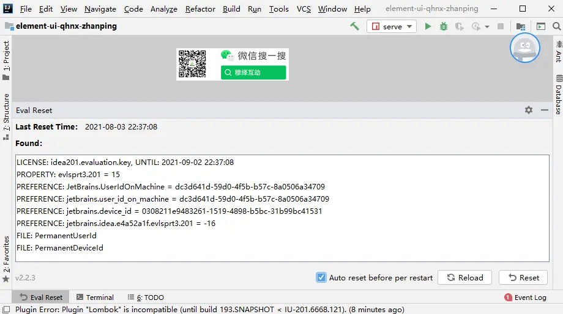Open the VCS menu
Image resolution: width=563 pixels, height=314 pixels.
coord(304,9)
